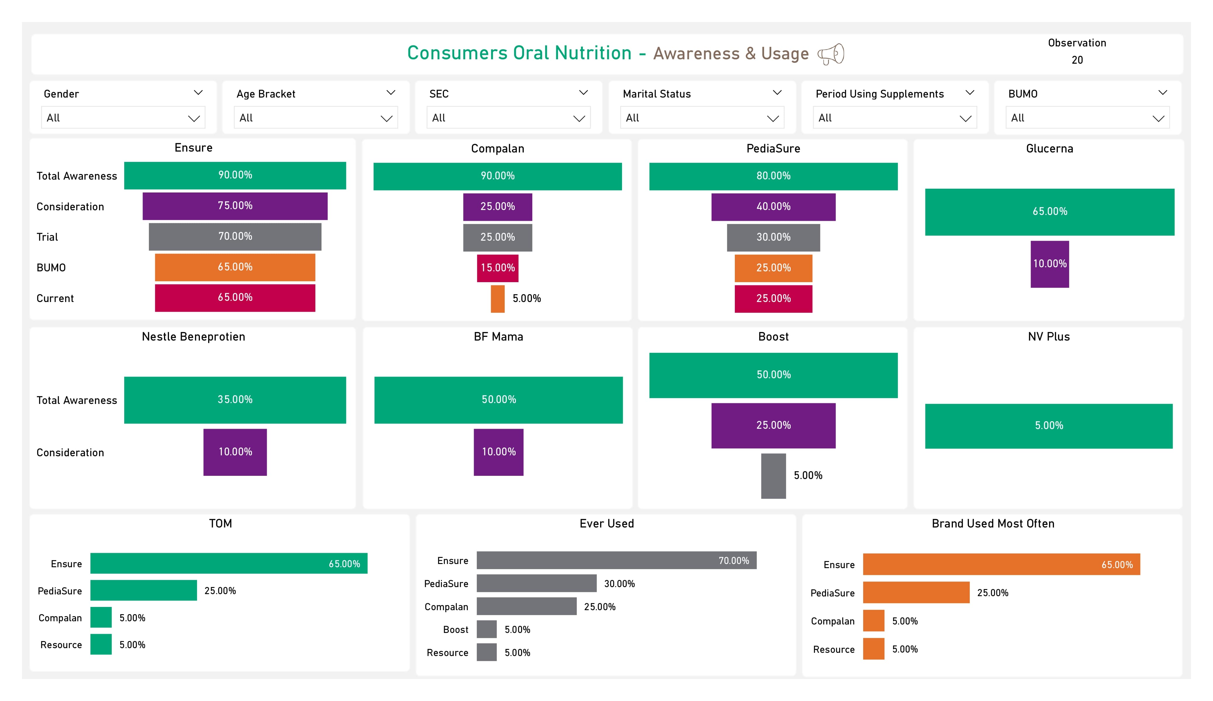Click the megaphone icon in title
The width and height of the screenshot is (1213, 701).
831,54
